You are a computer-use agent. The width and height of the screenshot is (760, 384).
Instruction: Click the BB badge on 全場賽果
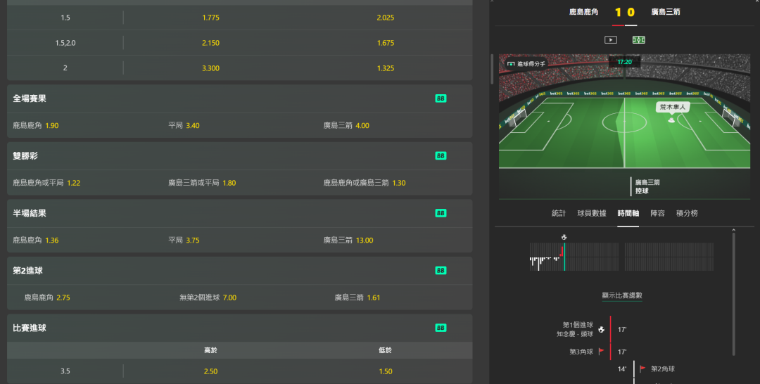click(x=441, y=98)
